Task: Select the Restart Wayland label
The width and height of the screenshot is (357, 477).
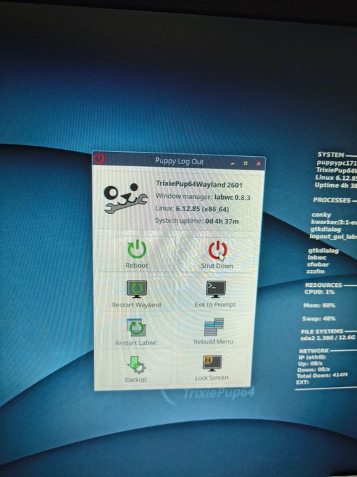Action: click(136, 305)
